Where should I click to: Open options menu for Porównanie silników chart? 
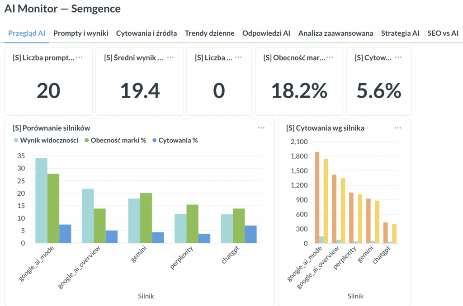261,128
